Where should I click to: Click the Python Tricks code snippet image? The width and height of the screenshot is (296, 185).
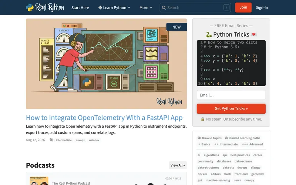click(x=231, y=63)
